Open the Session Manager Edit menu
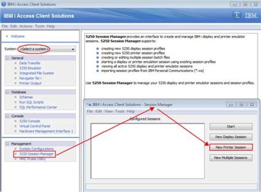Image resolution: width=261 pixels, height=192 pixels. coord(99,111)
